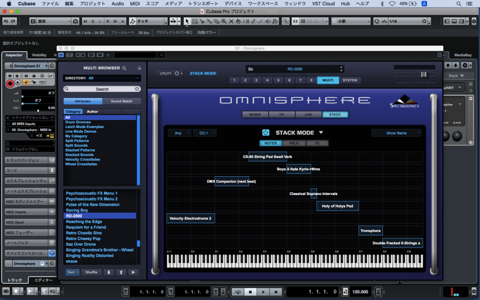
Task: Select the Zoom magnifier tool in Cubase toolbar
Action: coord(224,21)
